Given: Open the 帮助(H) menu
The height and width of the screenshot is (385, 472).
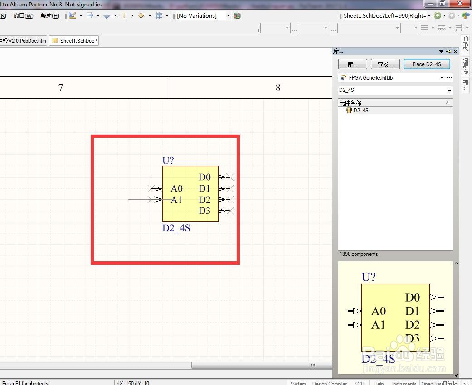Looking at the screenshot, I should click(x=50, y=16).
